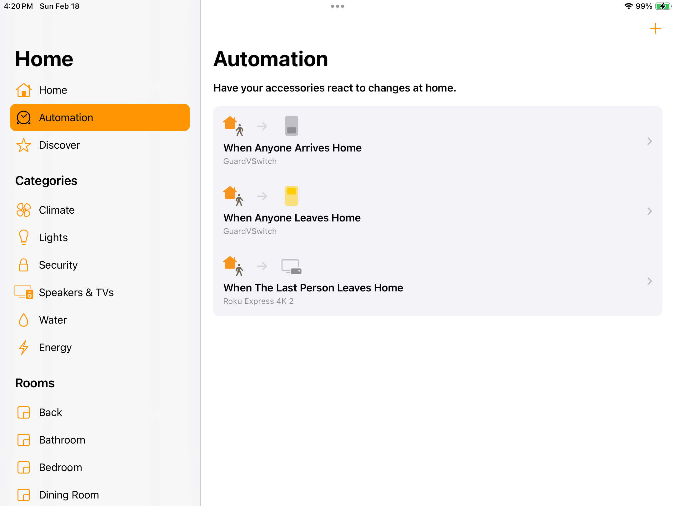This screenshot has height=506, width=675.
Task: Open the Security lock icon category
Action: coord(24,265)
